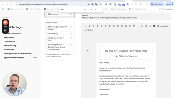175x98 pixels.
Task: Open paragraph format tool in editor
Action: pos(89,26)
